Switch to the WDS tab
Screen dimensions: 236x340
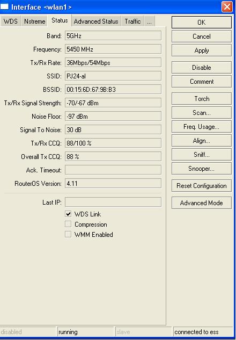pos(10,21)
